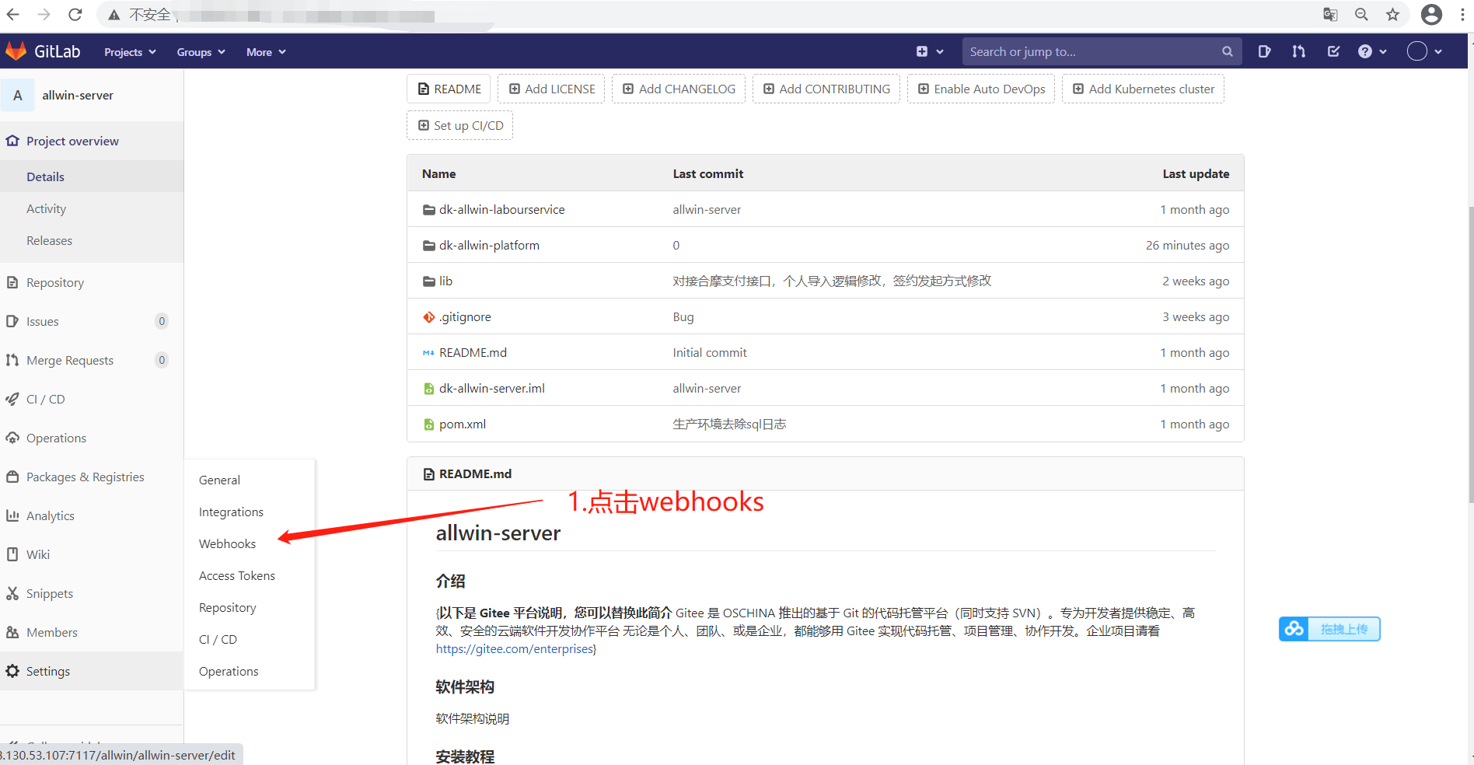Click the allwin-server project avatar letter A

point(18,95)
